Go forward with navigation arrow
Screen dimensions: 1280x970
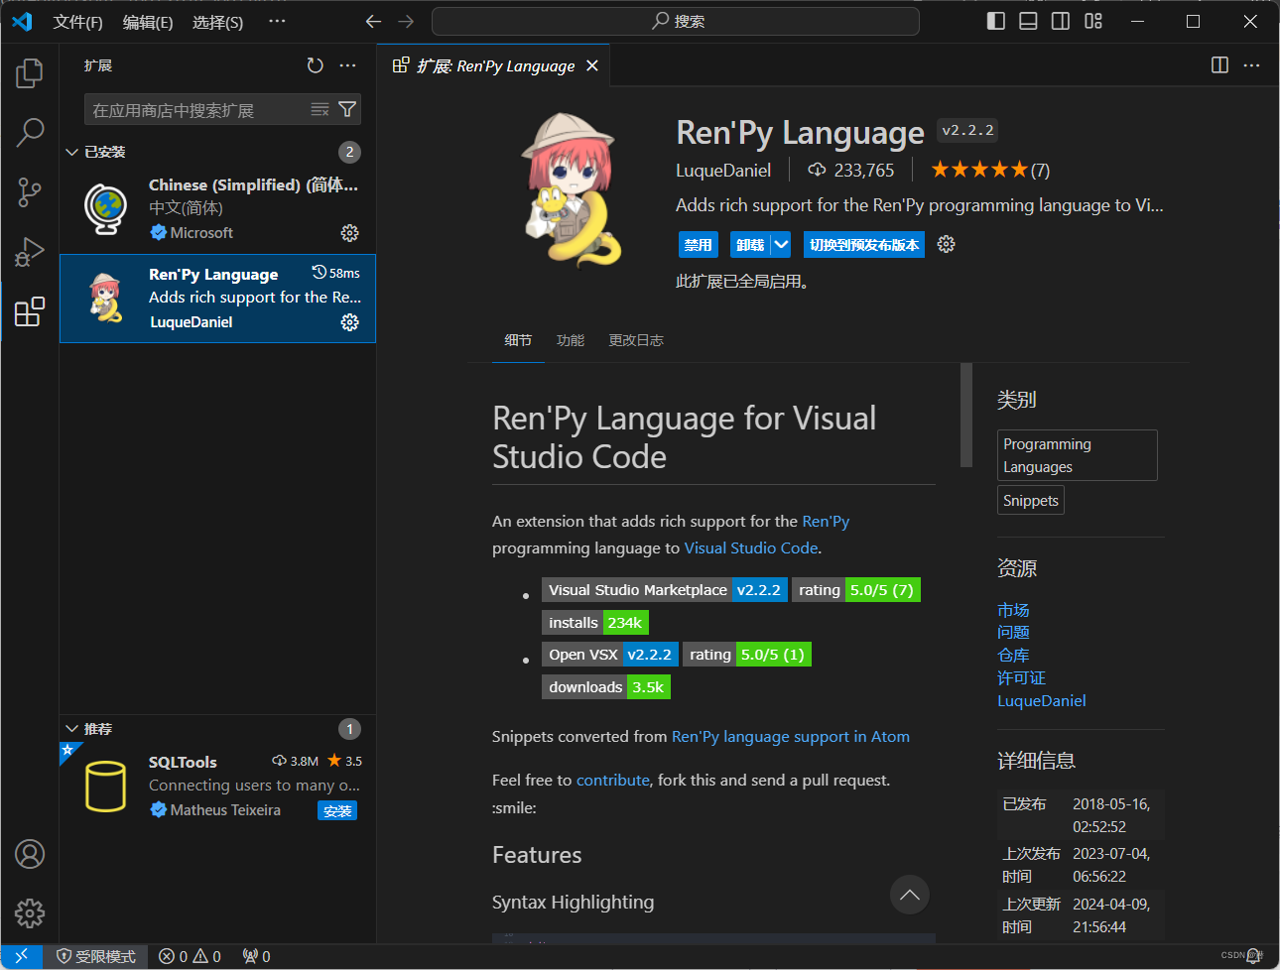(x=406, y=21)
